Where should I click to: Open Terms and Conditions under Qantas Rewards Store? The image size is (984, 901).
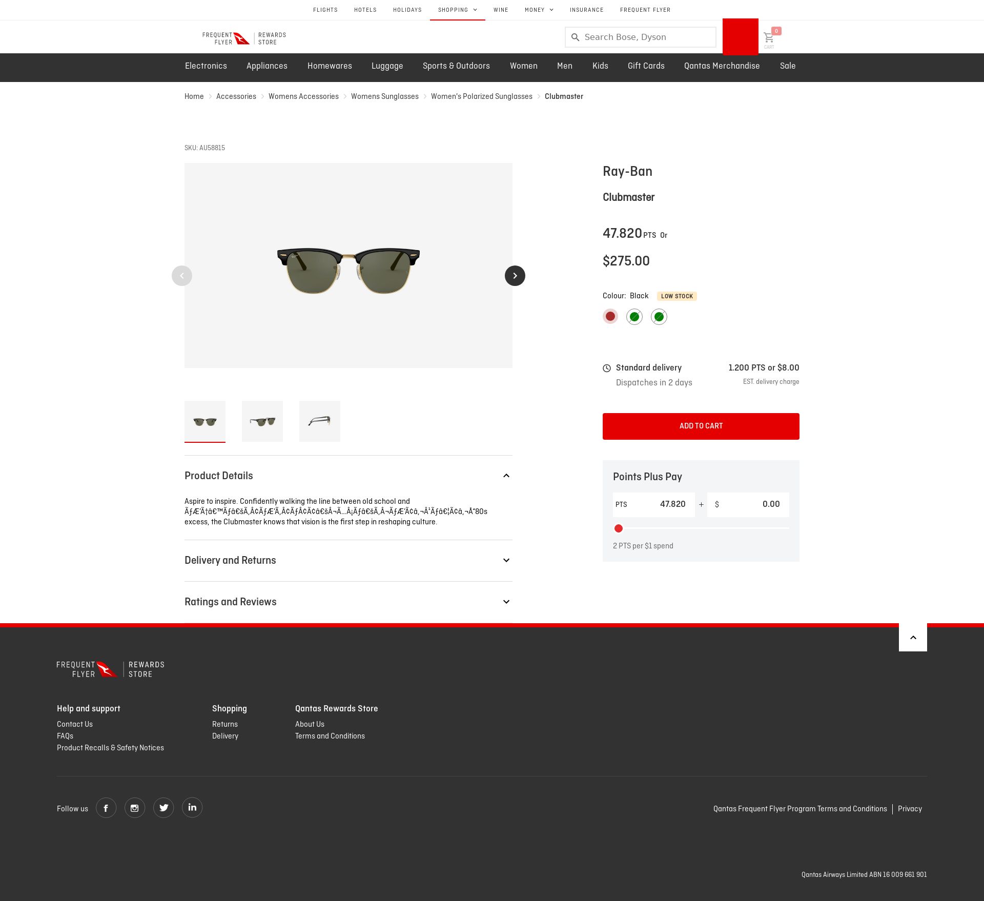click(330, 736)
